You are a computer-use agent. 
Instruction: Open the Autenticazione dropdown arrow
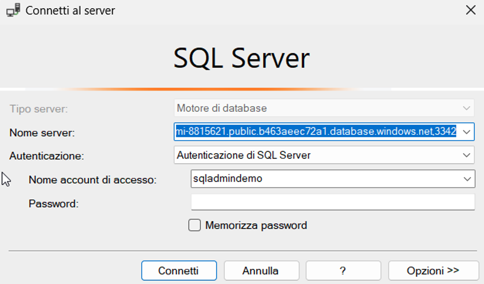coord(467,155)
